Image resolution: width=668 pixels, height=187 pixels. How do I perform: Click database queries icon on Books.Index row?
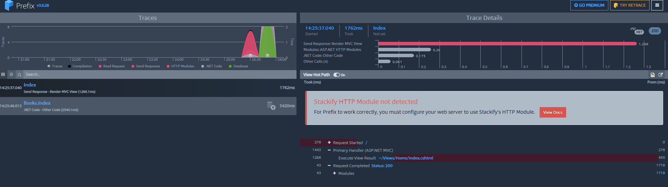[x=271, y=105]
